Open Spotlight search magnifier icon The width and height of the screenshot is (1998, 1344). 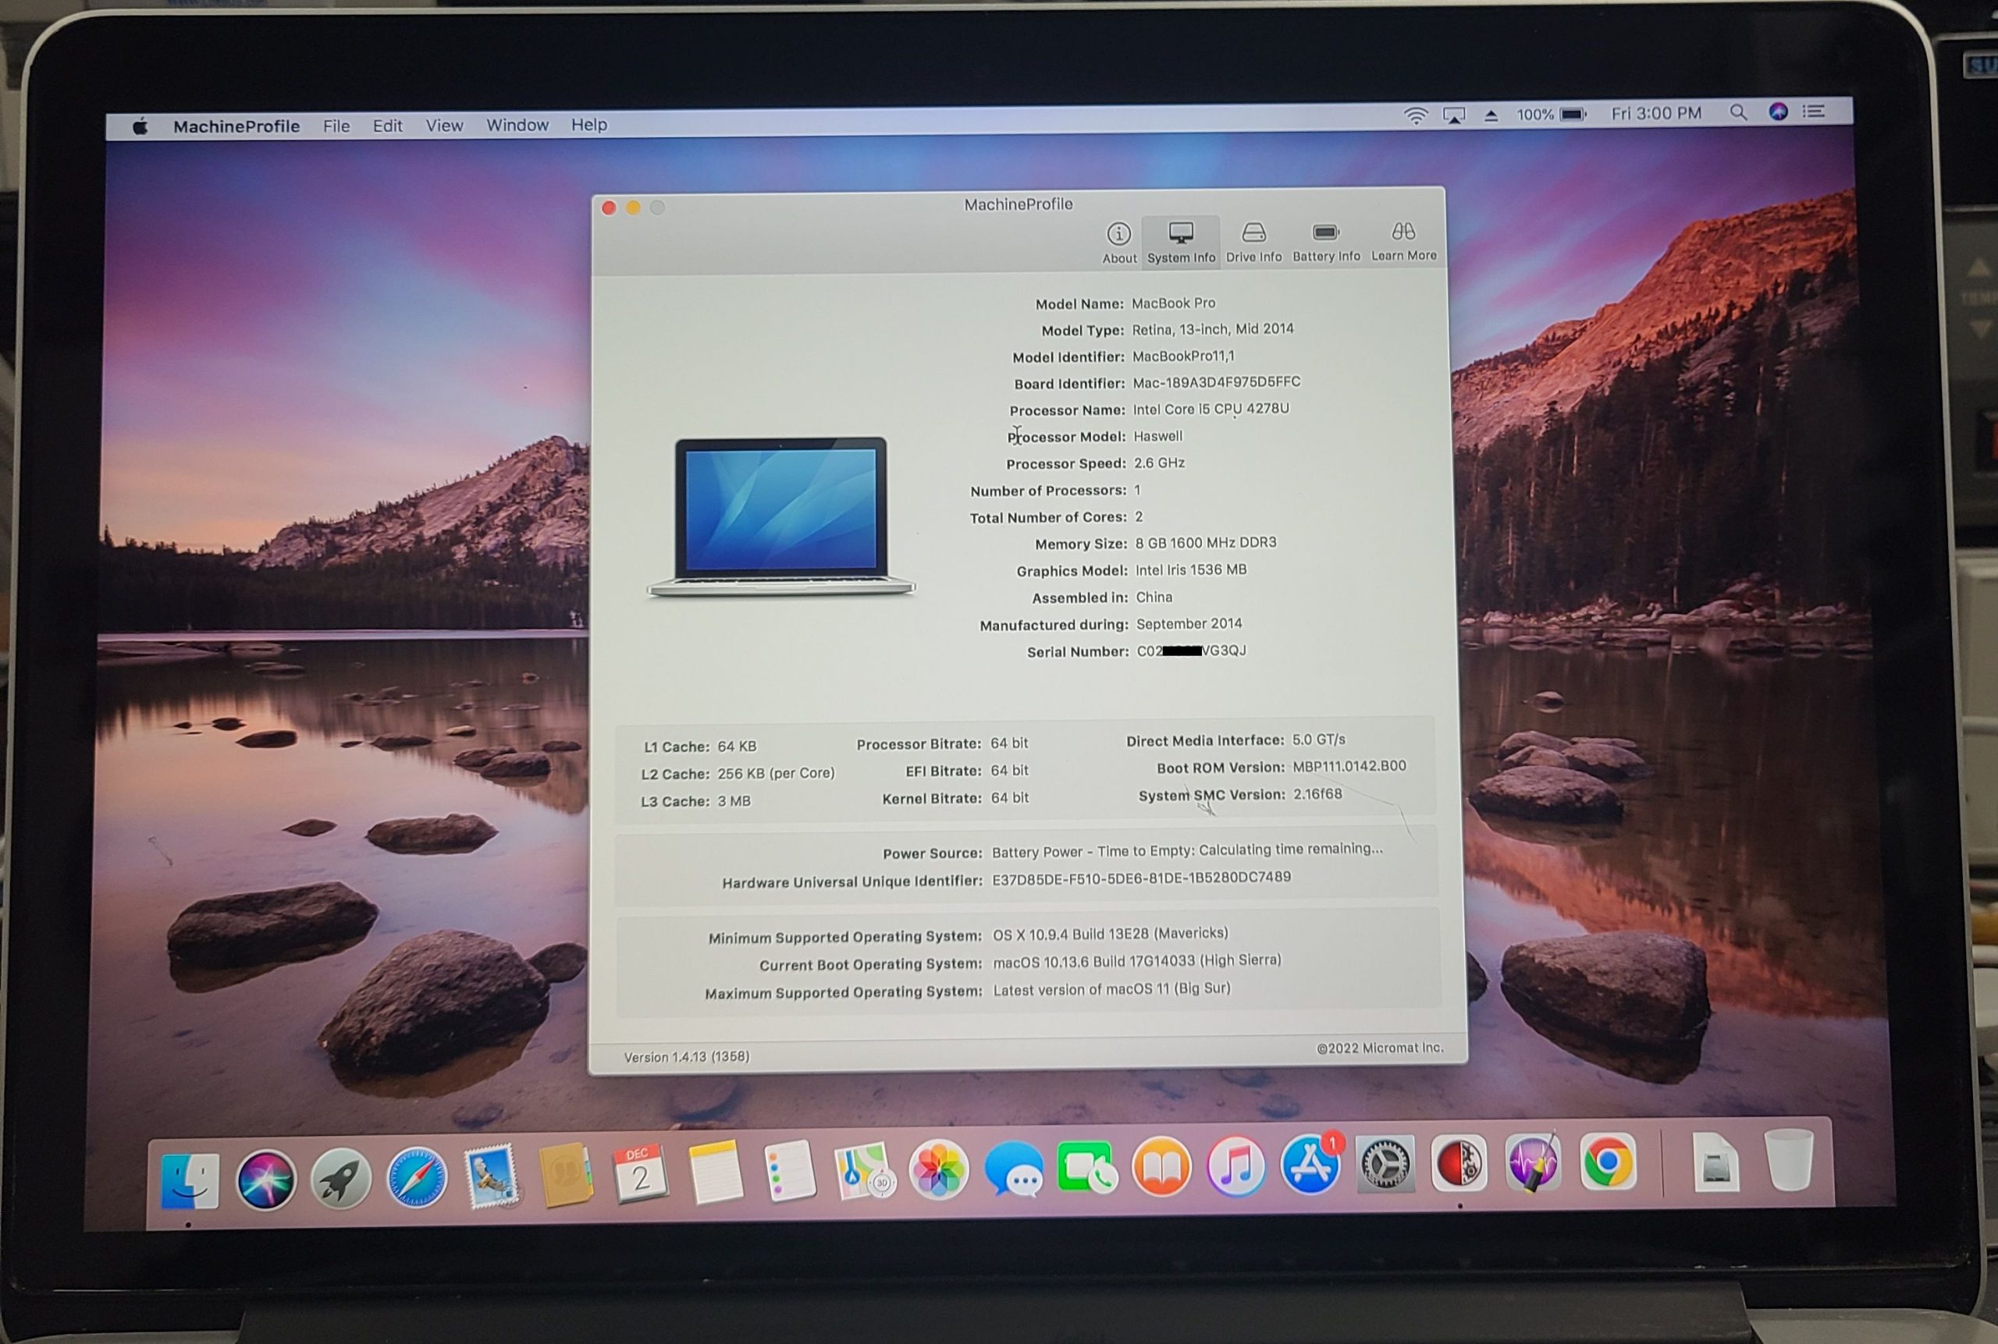1737,112
